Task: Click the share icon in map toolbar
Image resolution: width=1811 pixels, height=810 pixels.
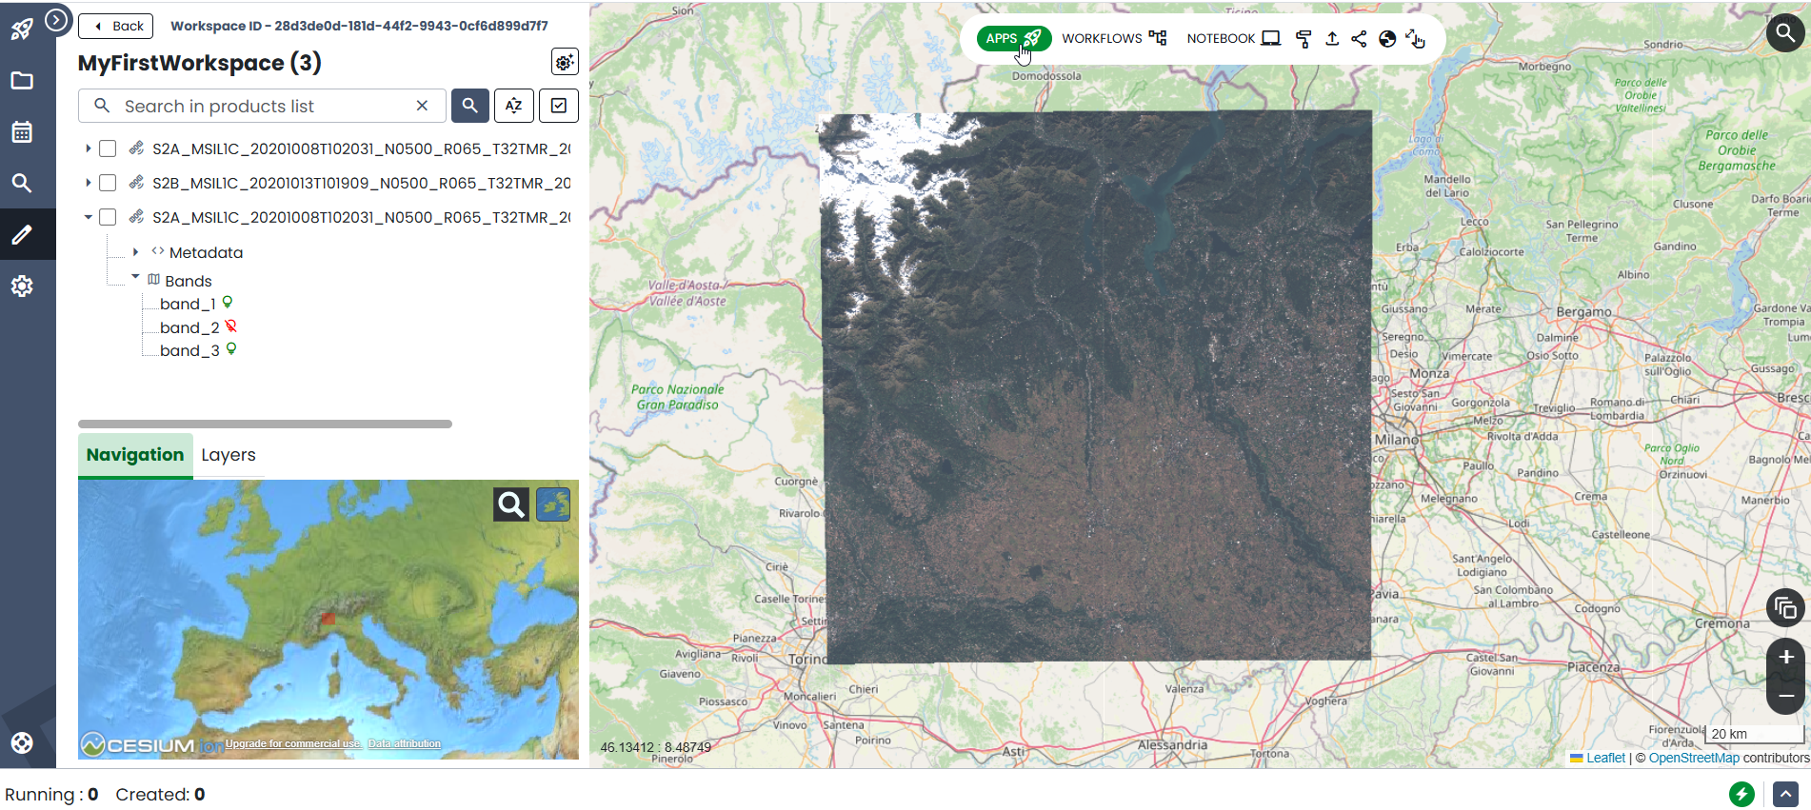Action: point(1359,39)
